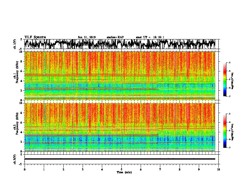Image resolution: width=246 pixels, height=190 pixels.
Task: Click time axis tick label "1"
Action: click(x=44, y=170)
